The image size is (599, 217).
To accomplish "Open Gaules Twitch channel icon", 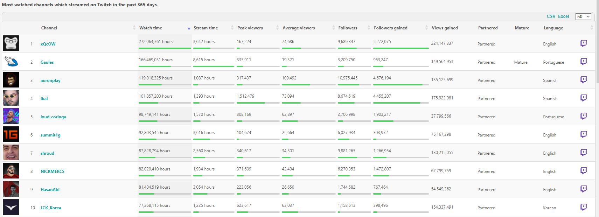I will pos(584,62).
